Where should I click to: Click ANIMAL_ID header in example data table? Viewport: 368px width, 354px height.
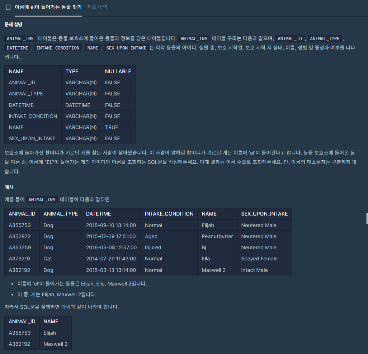coord(22,214)
